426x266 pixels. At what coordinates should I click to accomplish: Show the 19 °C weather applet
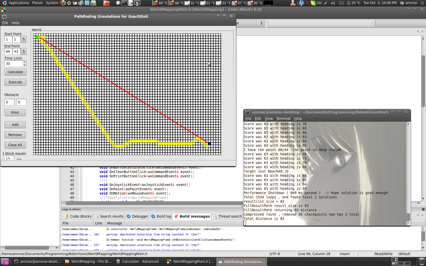coord(353,3)
